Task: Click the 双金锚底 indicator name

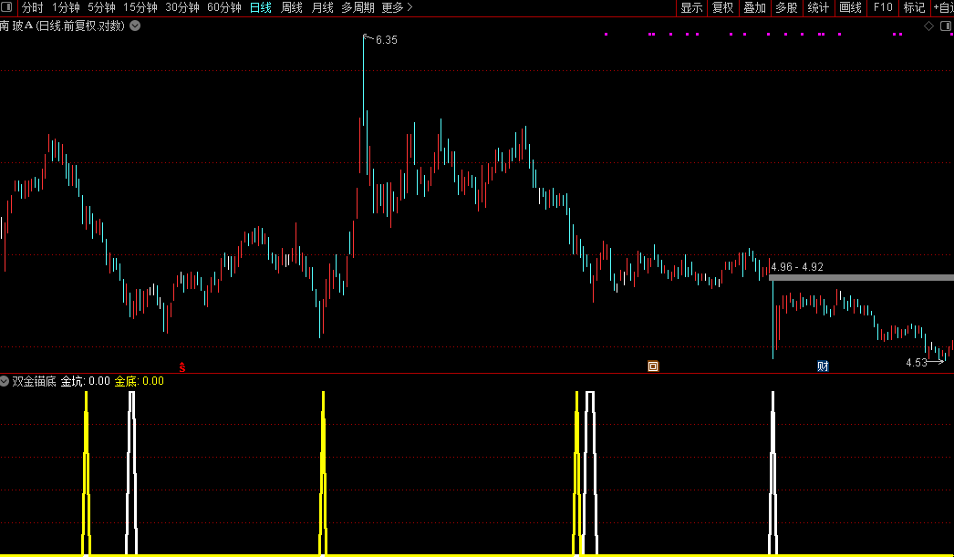Action: (x=34, y=381)
